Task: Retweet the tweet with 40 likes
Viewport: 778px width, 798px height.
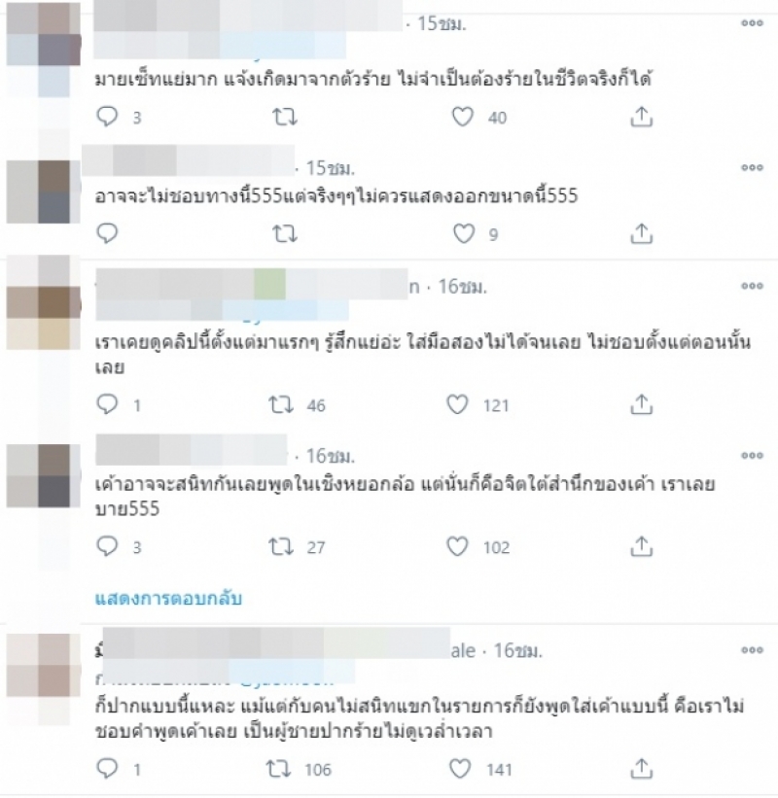Action: (284, 117)
